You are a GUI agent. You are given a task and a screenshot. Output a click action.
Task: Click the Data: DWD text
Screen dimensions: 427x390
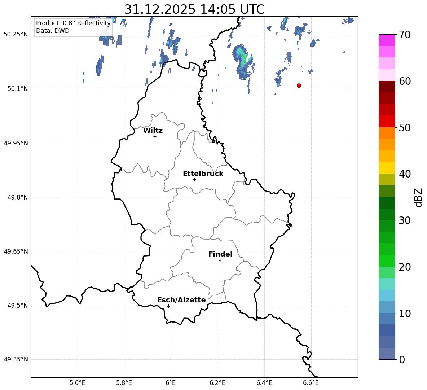[53, 31]
